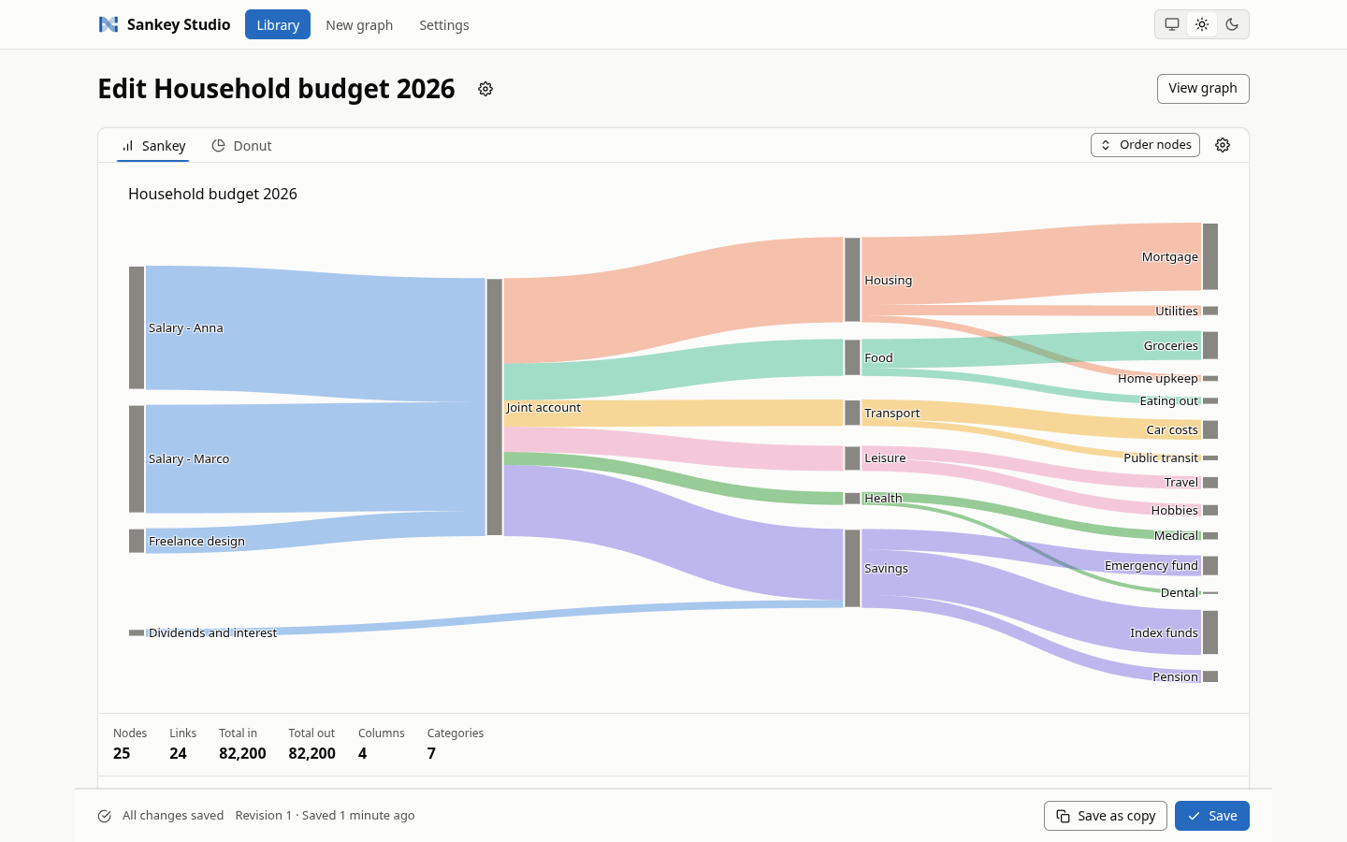Click the Save as copy button
The height and width of the screenshot is (842, 1347).
1106,816
